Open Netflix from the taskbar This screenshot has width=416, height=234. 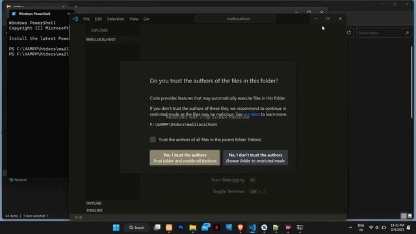click(216, 227)
